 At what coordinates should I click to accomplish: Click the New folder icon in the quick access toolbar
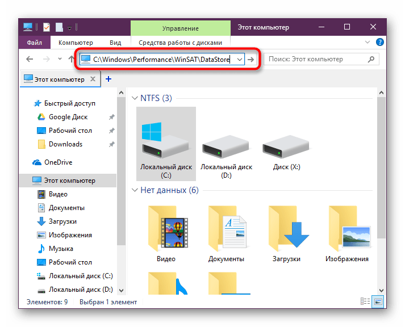click(x=59, y=27)
